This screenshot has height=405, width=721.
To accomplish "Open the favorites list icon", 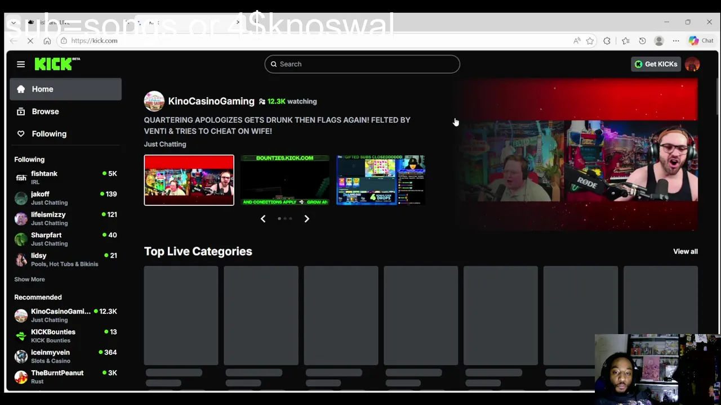I will point(625,40).
